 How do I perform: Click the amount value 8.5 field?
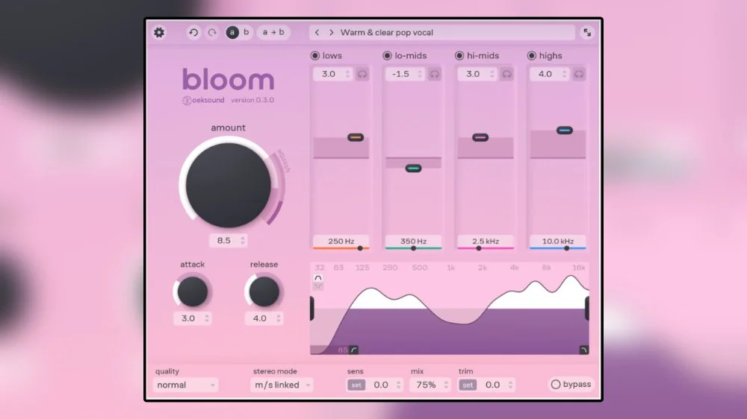tap(224, 241)
